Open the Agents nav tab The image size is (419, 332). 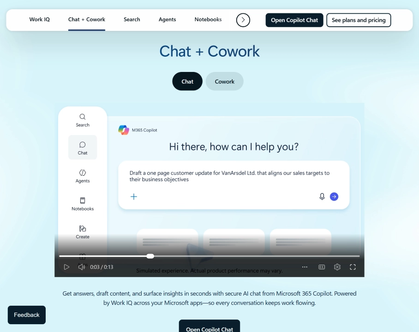click(x=168, y=19)
